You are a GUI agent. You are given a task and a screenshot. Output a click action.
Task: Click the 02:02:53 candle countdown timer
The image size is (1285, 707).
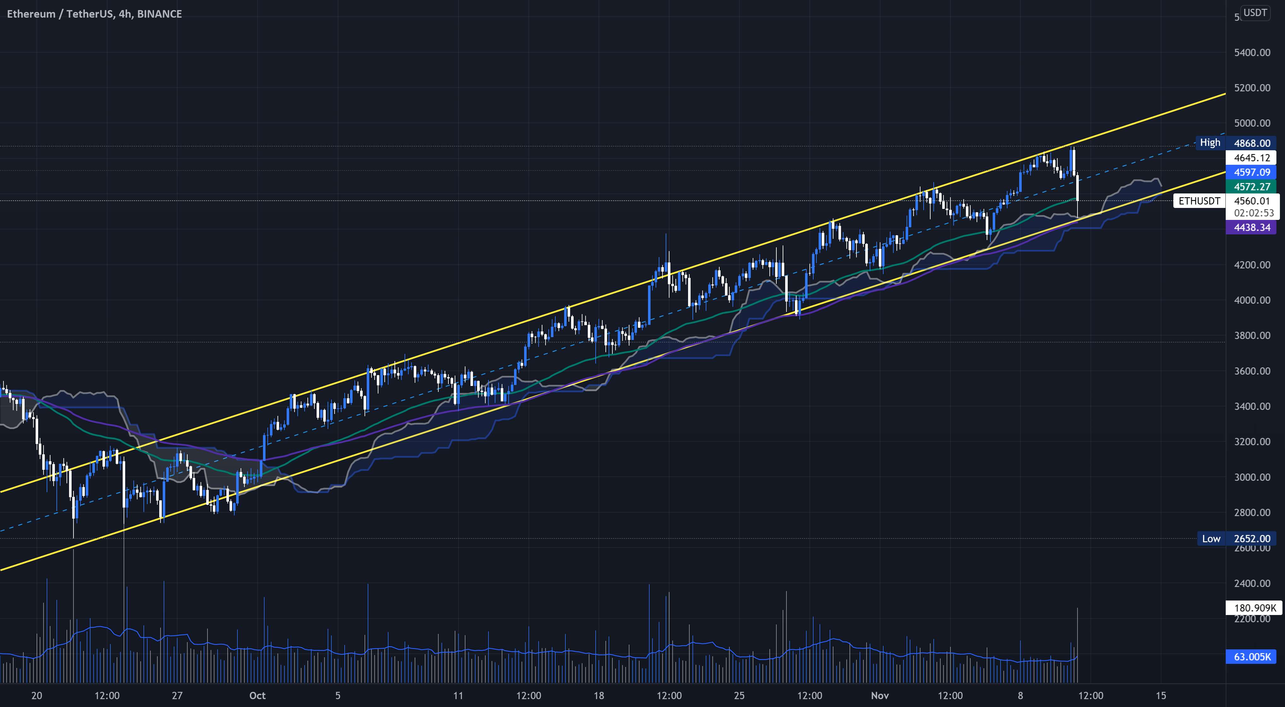[1253, 213]
